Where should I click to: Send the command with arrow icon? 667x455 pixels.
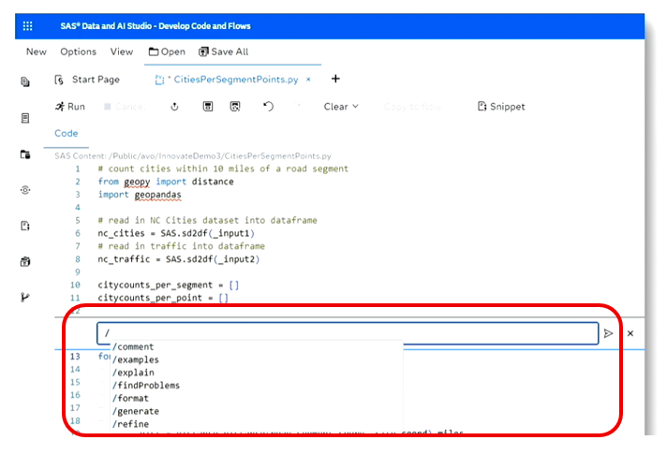(x=608, y=333)
